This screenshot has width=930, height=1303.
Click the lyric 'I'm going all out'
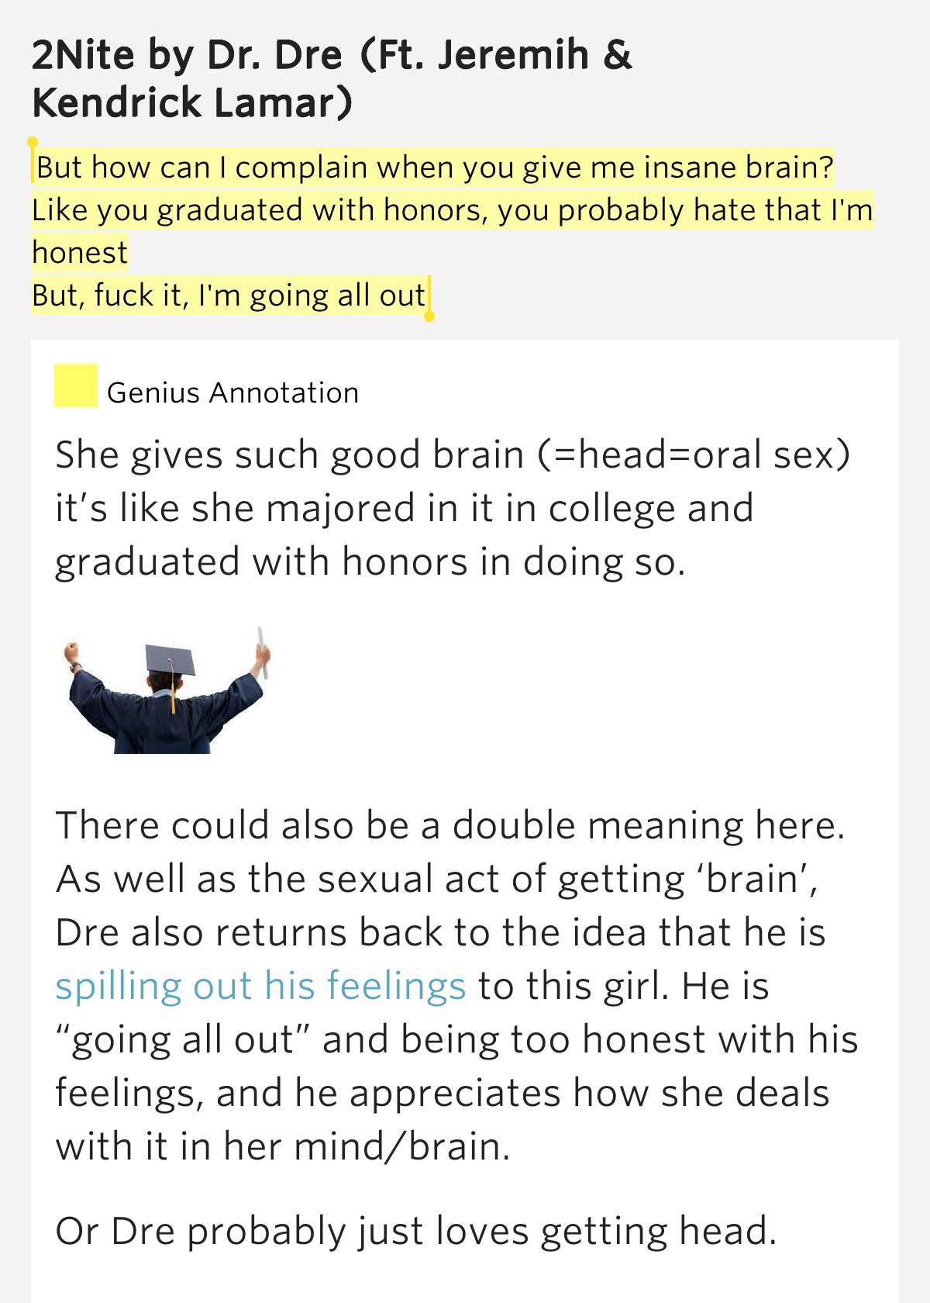312,296
